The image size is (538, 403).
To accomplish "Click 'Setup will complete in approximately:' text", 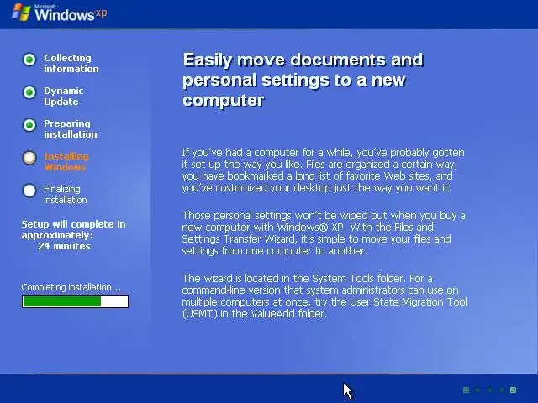I will pos(73,229).
